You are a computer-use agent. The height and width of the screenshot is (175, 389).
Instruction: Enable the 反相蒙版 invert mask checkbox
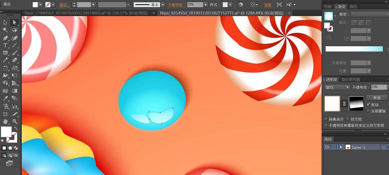pyautogui.click(x=368, y=111)
